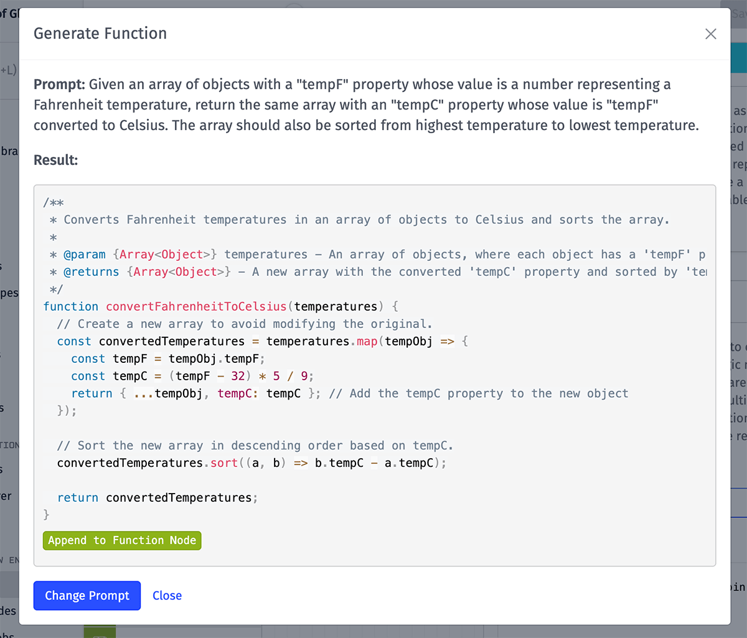Image resolution: width=747 pixels, height=638 pixels.
Task: Click the Close link next to Change Prompt
Action: coord(166,596)
